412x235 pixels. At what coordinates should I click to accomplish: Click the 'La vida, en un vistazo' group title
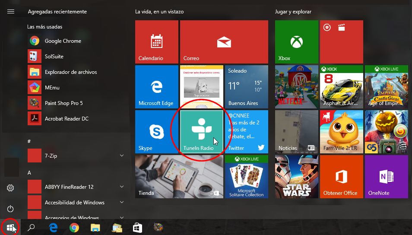(x=159, y=12)
